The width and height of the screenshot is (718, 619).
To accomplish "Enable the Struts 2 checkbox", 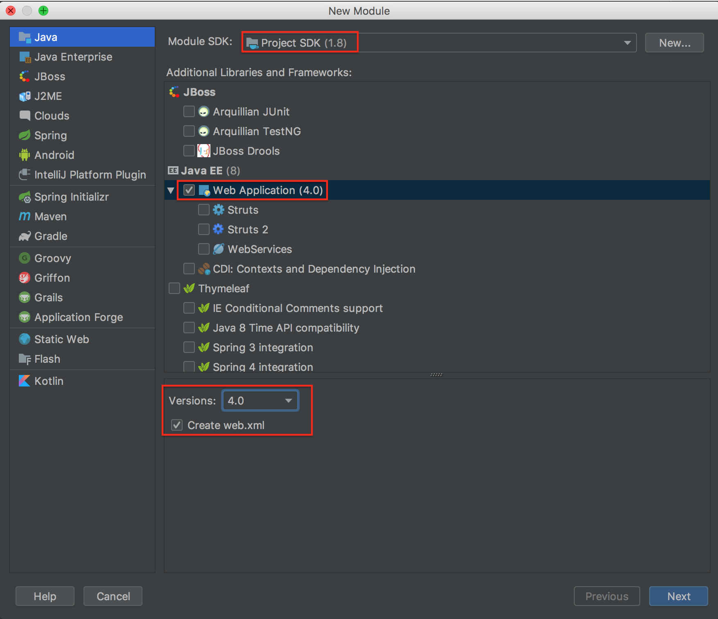I will 203,229.
